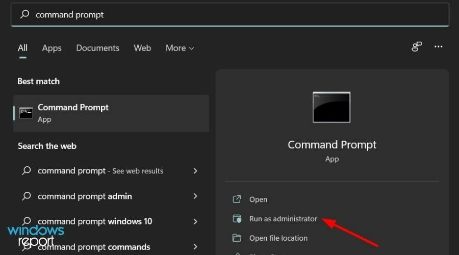Image resolution: width=459 pixels, height=255 pixels.
Task: Expand arrow for command prompt commands suggestion
Action: (x=195, y=247)
